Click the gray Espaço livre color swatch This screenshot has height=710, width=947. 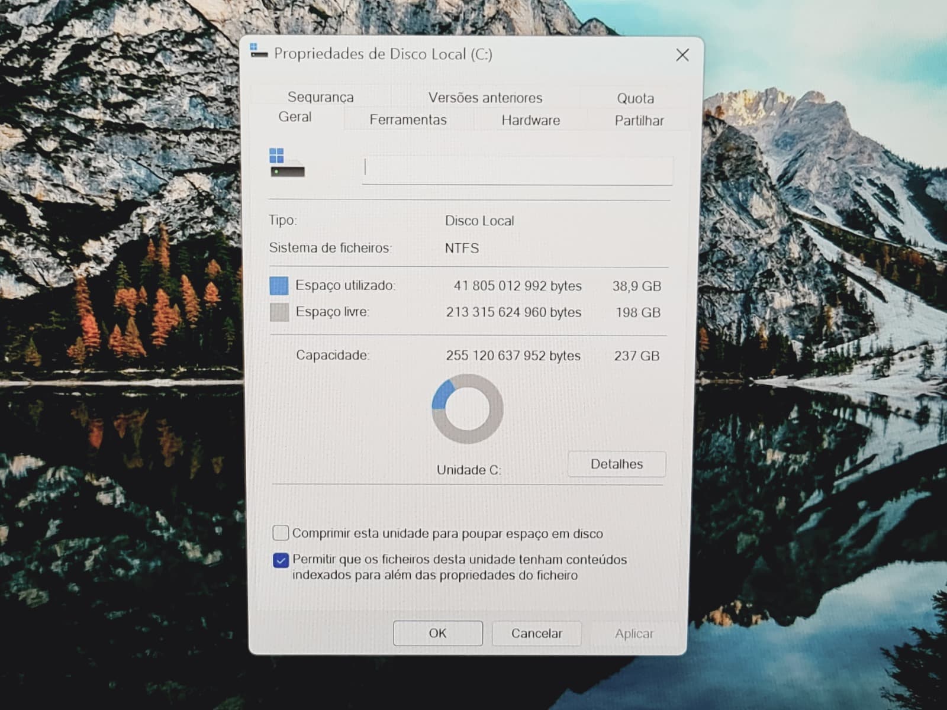[279, 312]
